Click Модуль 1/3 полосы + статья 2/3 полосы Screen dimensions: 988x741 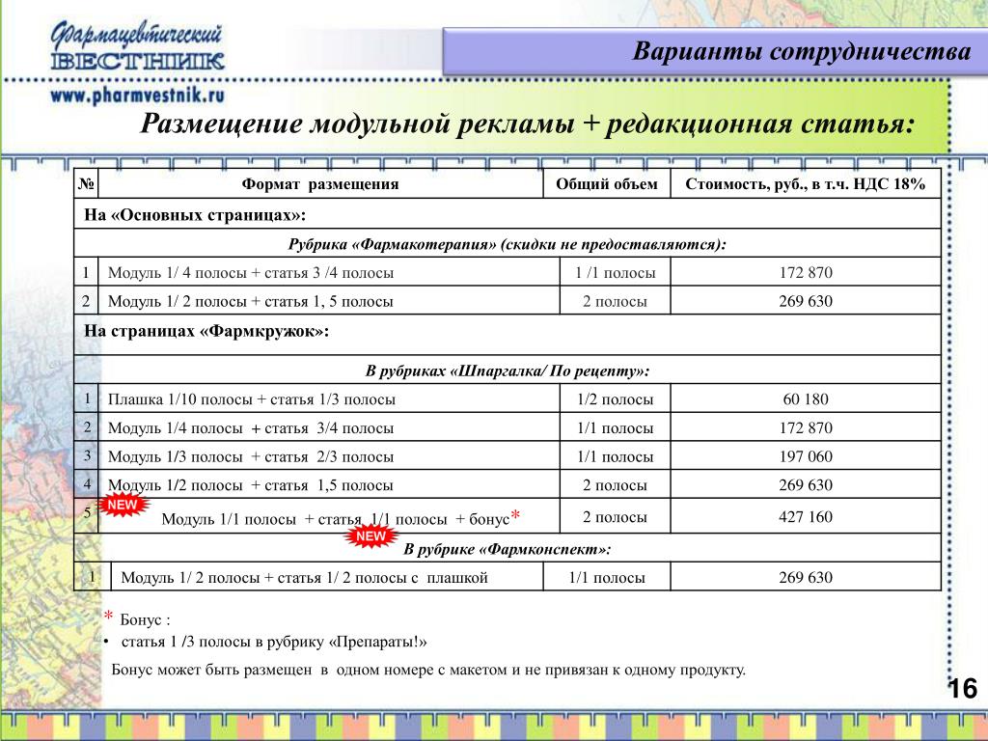pyautogui.click(x=251, y=456)
